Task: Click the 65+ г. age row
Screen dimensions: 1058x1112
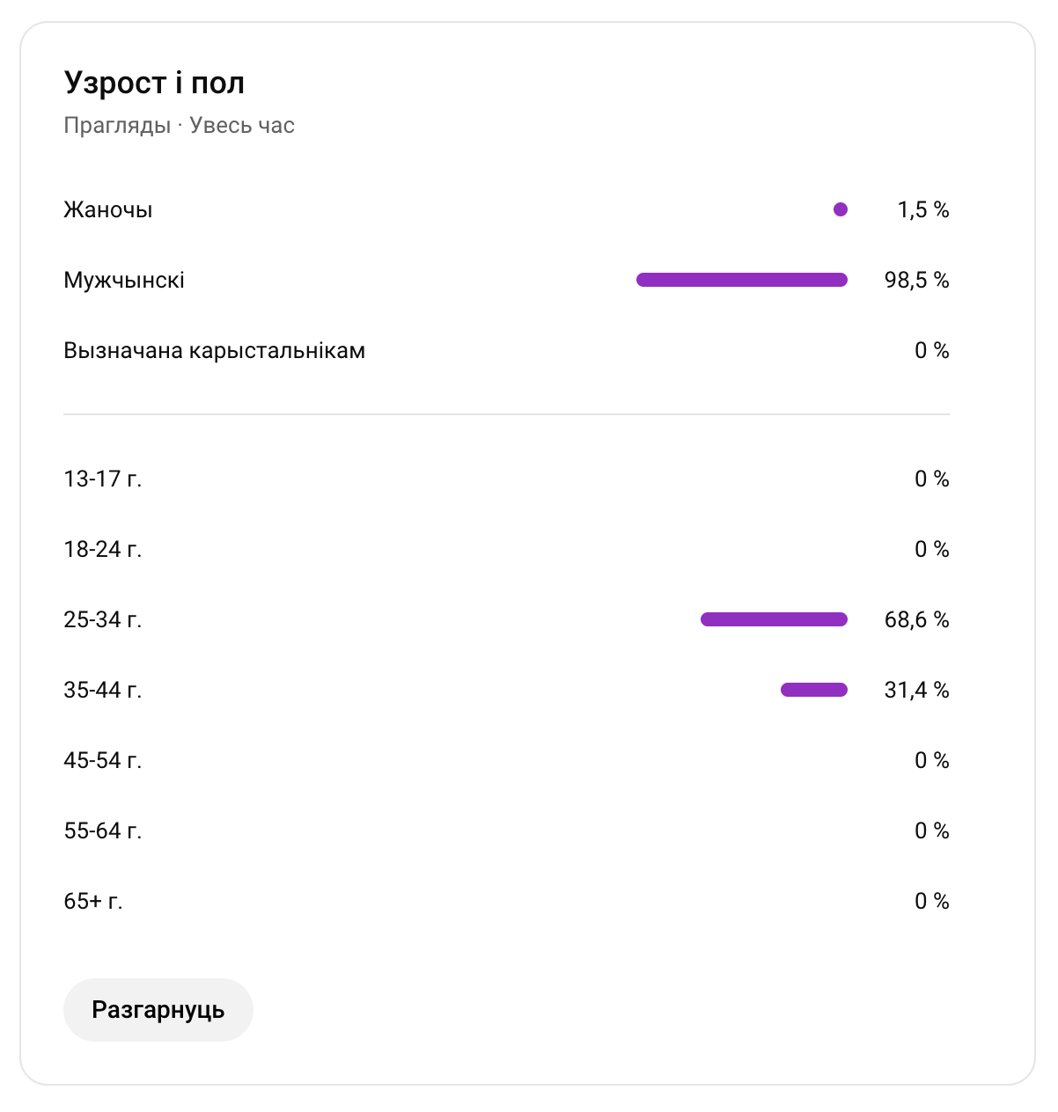Action: [506, 901]
